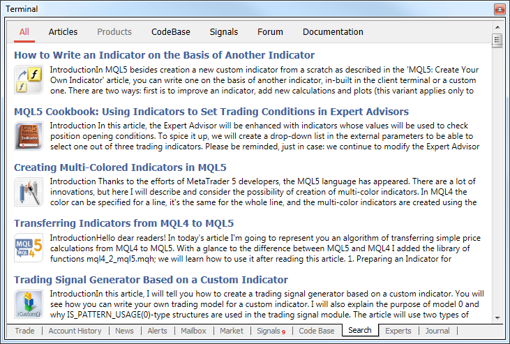The image size is (510, 344).
Task: Click the MQL4 to MQL5 transfer icon
Action: coord(29,248)
